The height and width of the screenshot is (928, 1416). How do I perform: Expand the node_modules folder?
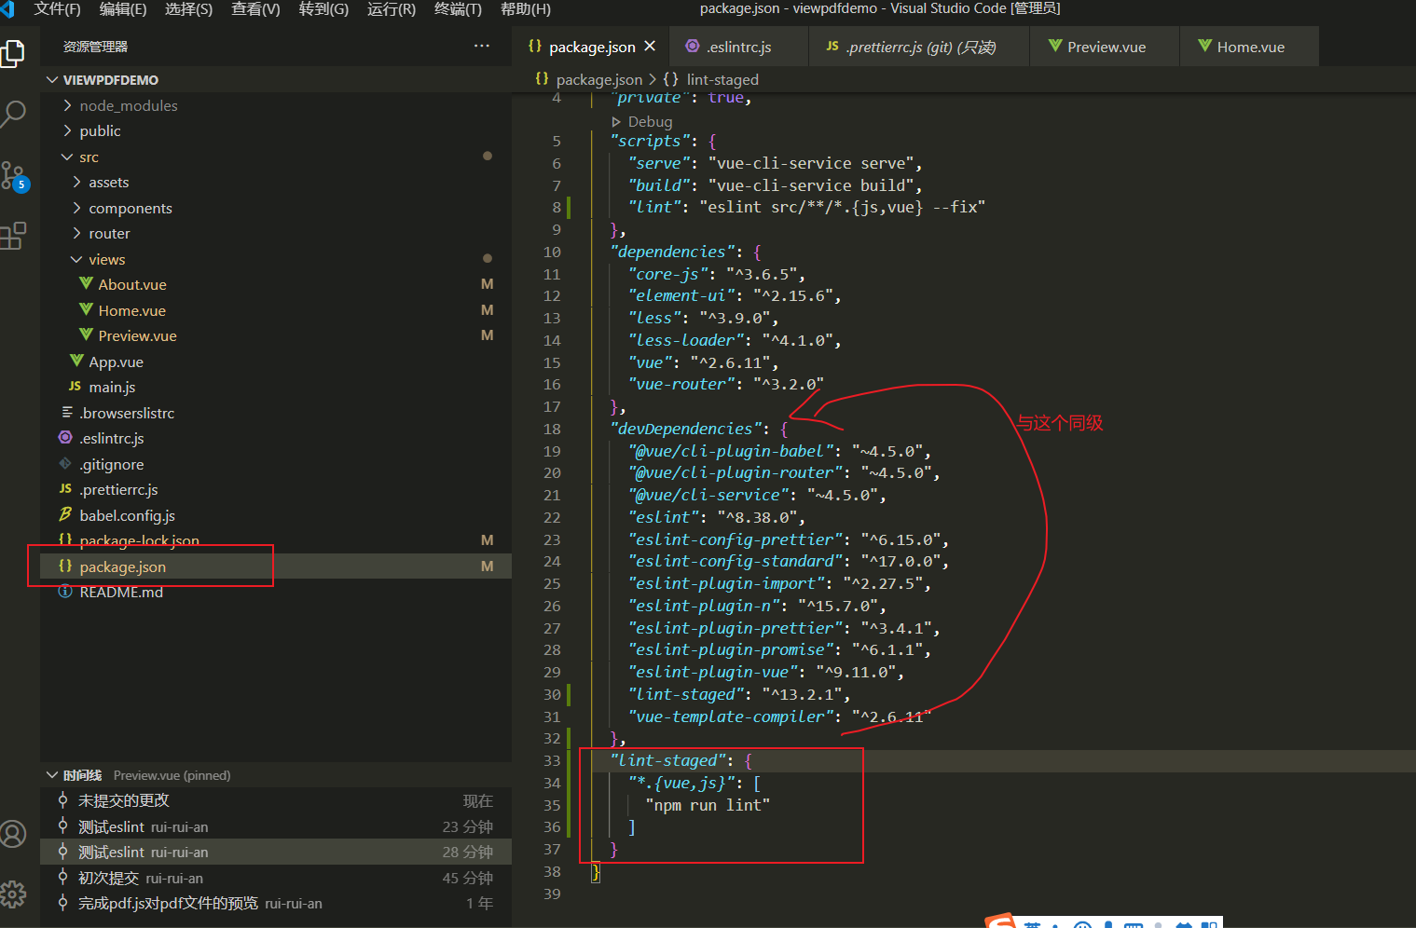(276, 105)
